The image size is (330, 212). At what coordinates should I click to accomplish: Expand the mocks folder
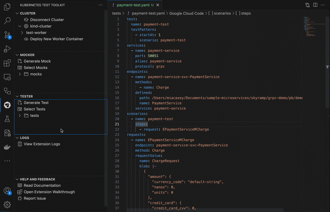click(x=20, y=74)
